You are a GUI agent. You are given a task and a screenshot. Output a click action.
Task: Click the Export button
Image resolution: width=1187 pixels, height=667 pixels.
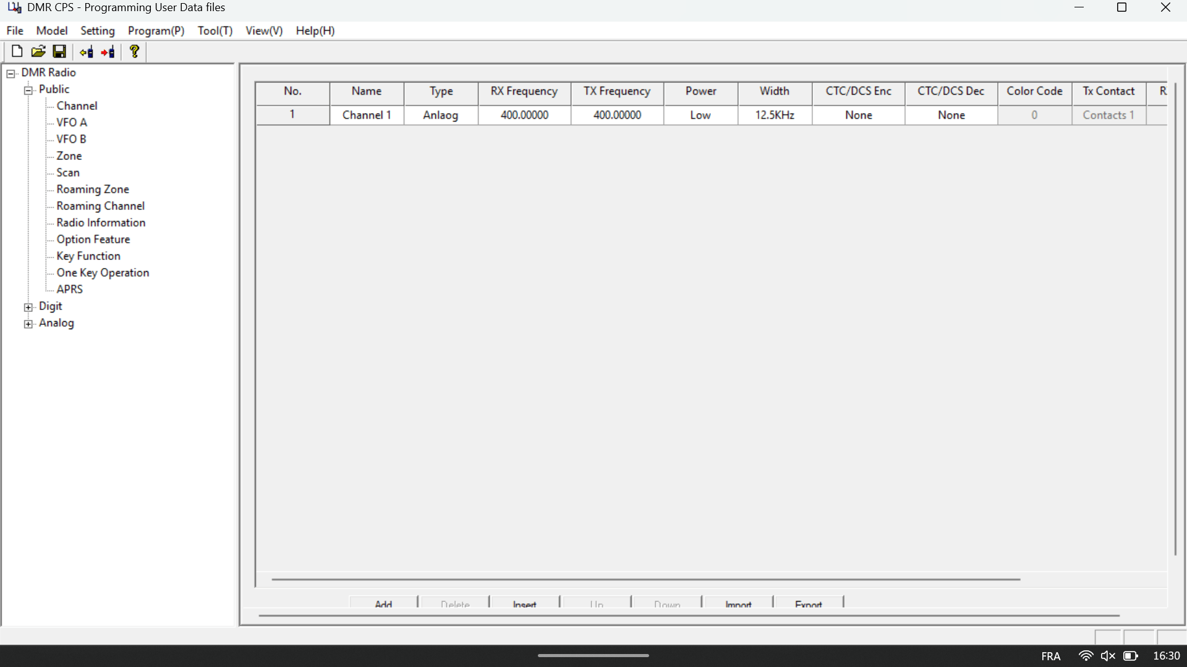(808, 603)
